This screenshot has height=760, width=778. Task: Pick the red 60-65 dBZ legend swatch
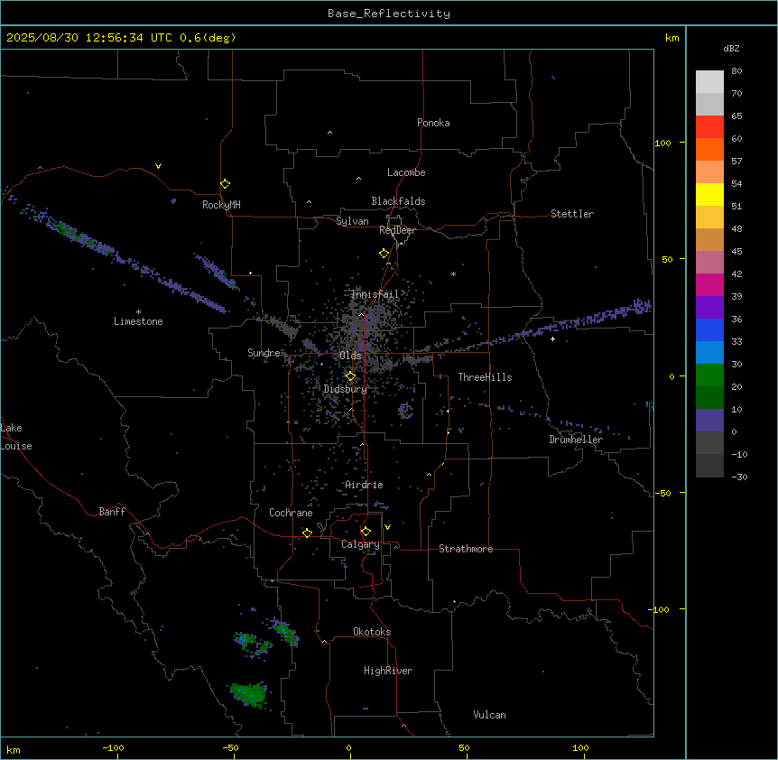pos(709,127)
